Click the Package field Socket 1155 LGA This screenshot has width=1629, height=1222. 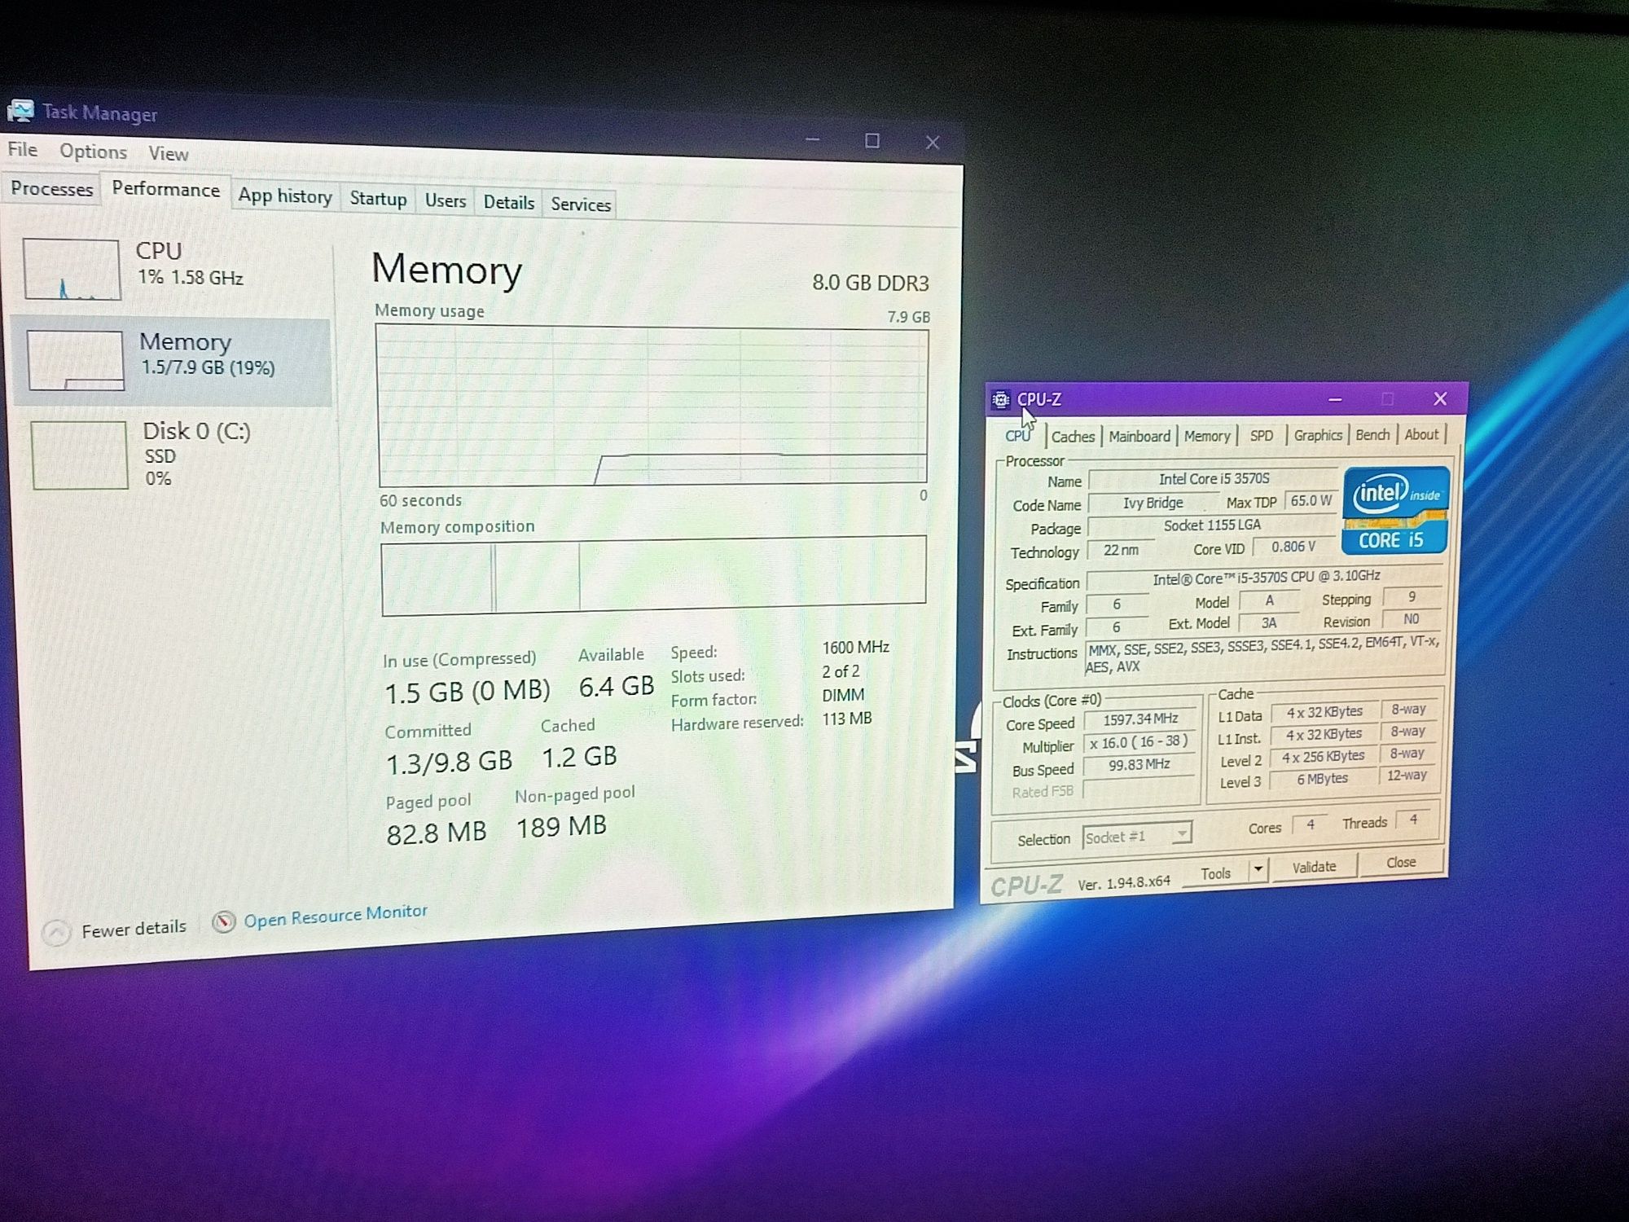tap(1212, 525)
